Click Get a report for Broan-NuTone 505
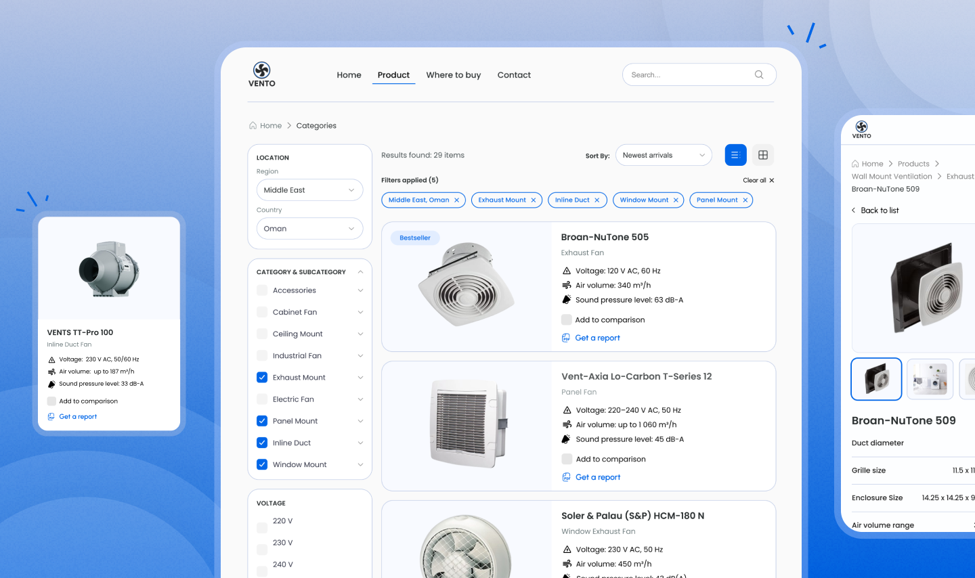The image size is (975, 578). coord(597,338)
